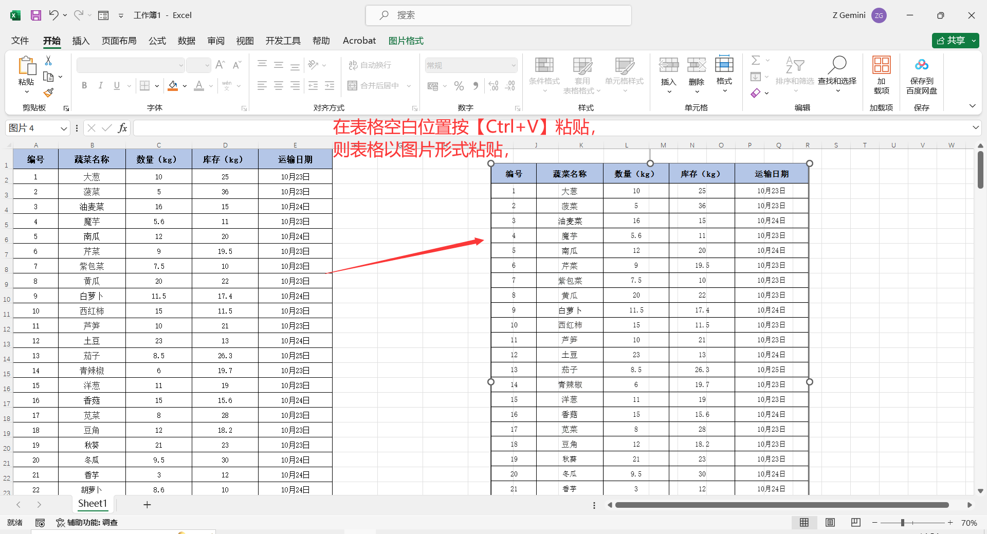Click the zoom slider handle
The height and width of the screenshot is (534, 987).
[x=902, y=523]
